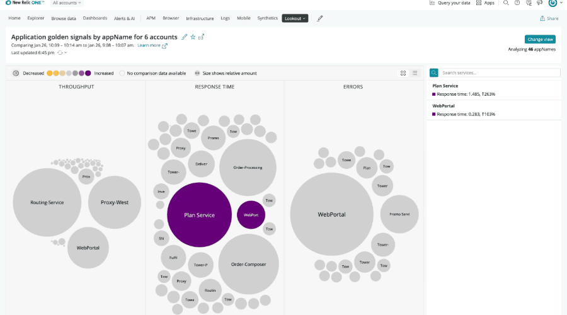
Task: Open the Lookout dropdown menu
Action: 295,18
